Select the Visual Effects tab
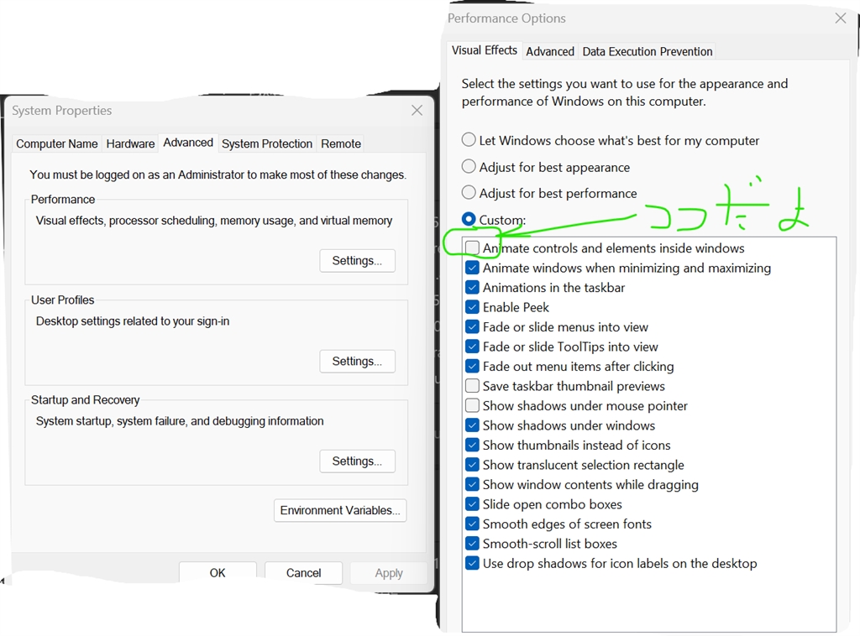 (x=485, y=50)
